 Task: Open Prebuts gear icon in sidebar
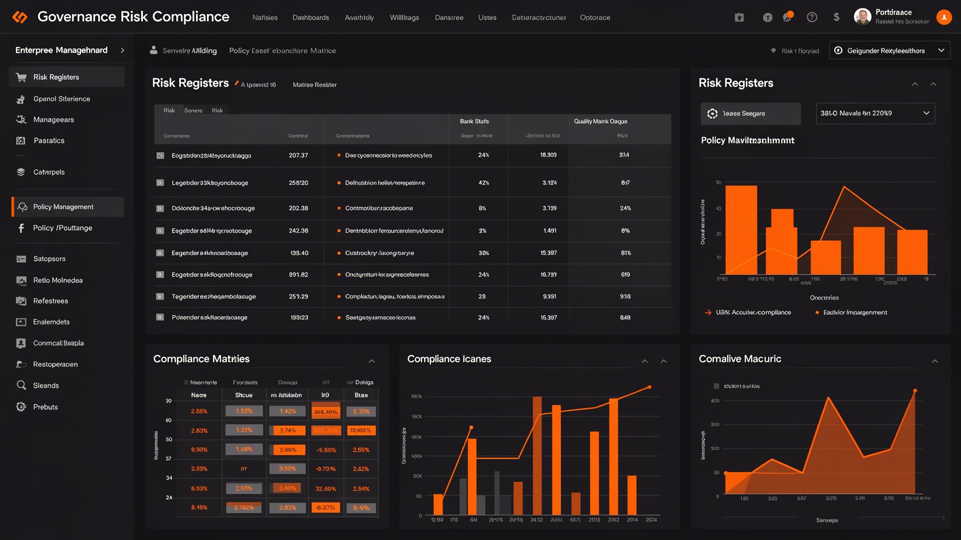(x=21, y=407)
